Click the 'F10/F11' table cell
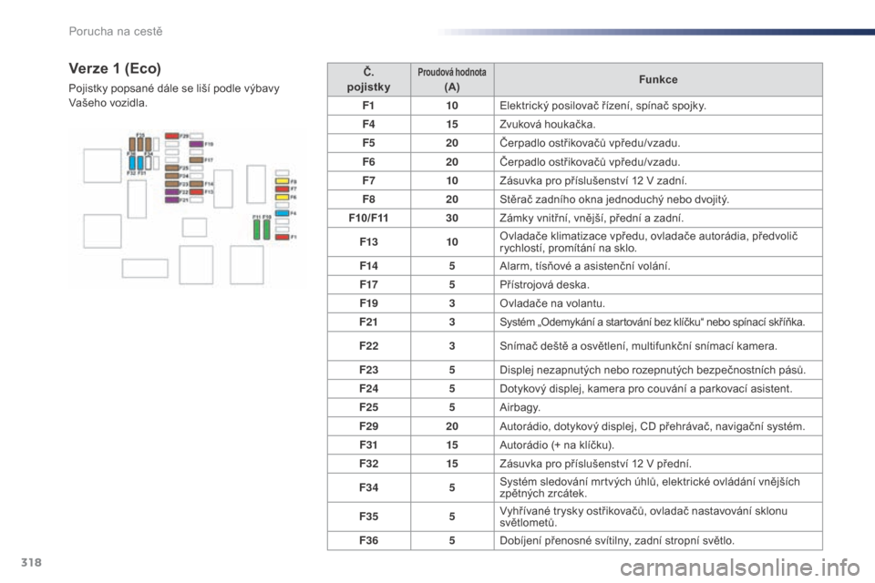The image size is (875, 583). 369,218
